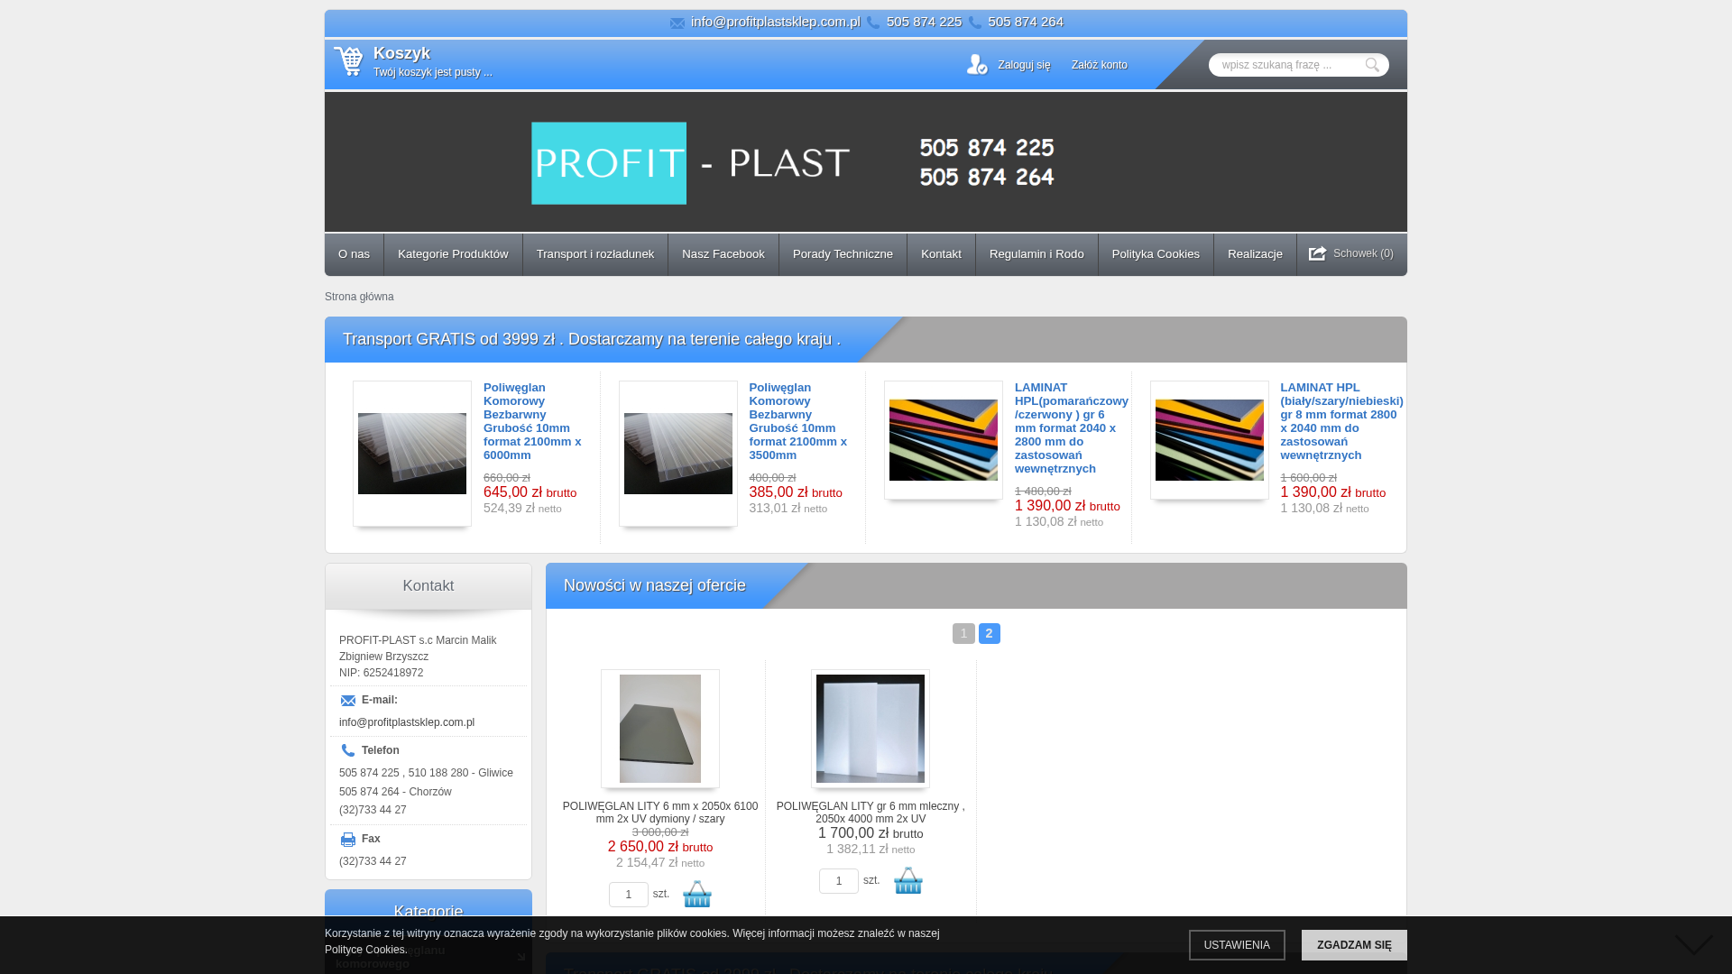Click quantity field for POLIWĘGLAN LITY mleczny
The height and width of the screenshot is (974, 1732).
(839, 881)
